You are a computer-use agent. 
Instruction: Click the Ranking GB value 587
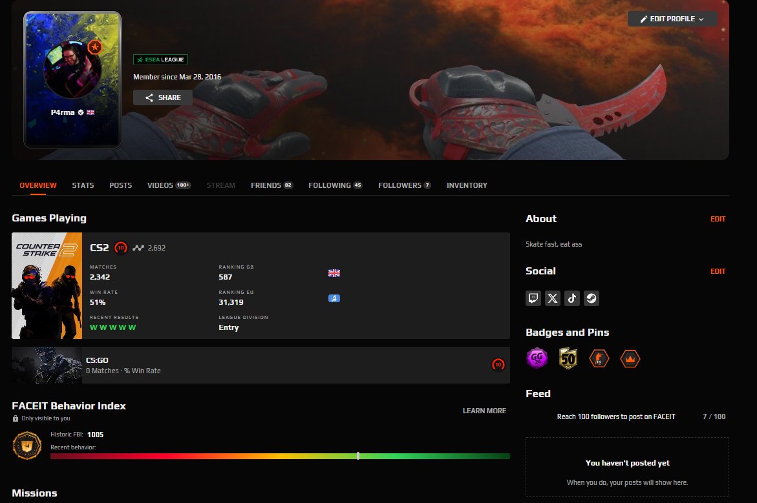click(x=226, y=277)
